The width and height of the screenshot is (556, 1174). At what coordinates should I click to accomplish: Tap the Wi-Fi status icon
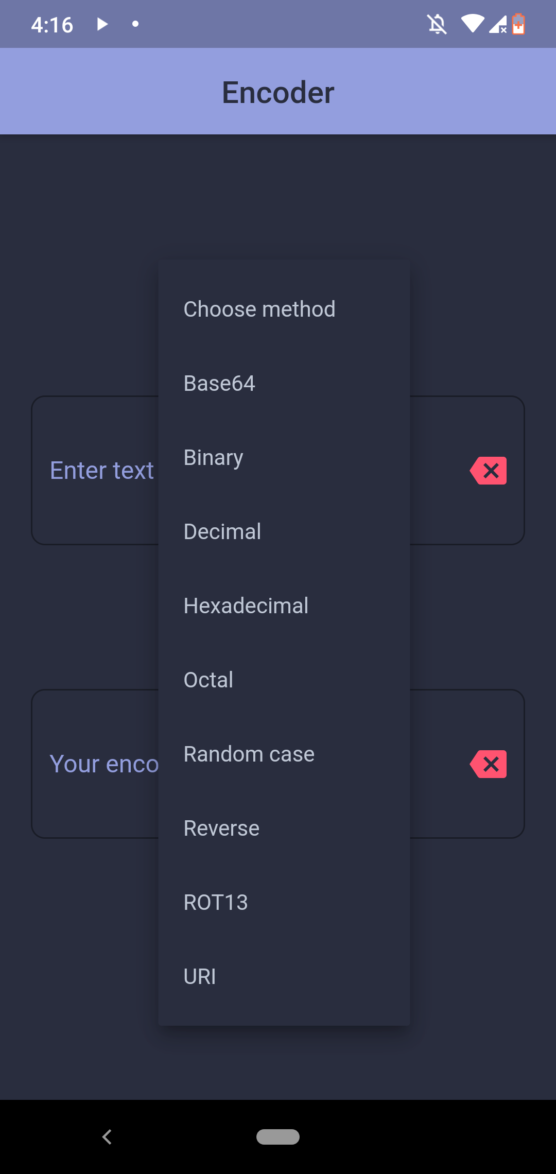[472, 24]
